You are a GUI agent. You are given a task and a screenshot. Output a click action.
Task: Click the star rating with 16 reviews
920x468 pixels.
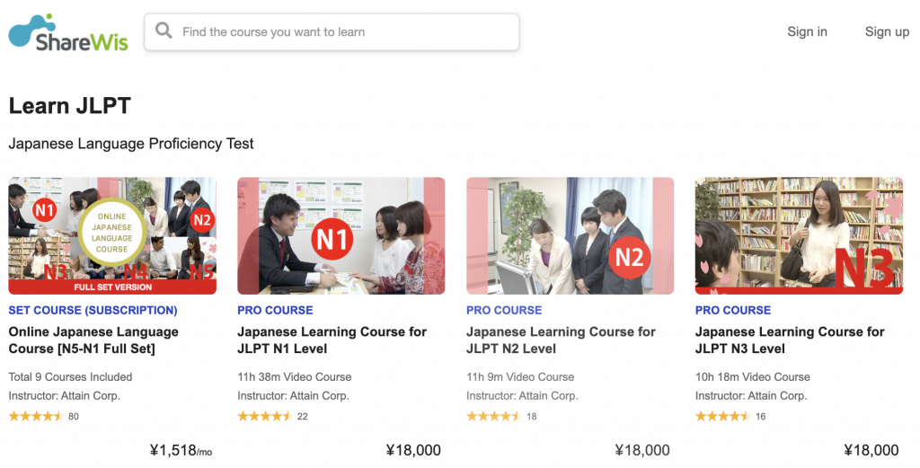(x=722, y=416)
